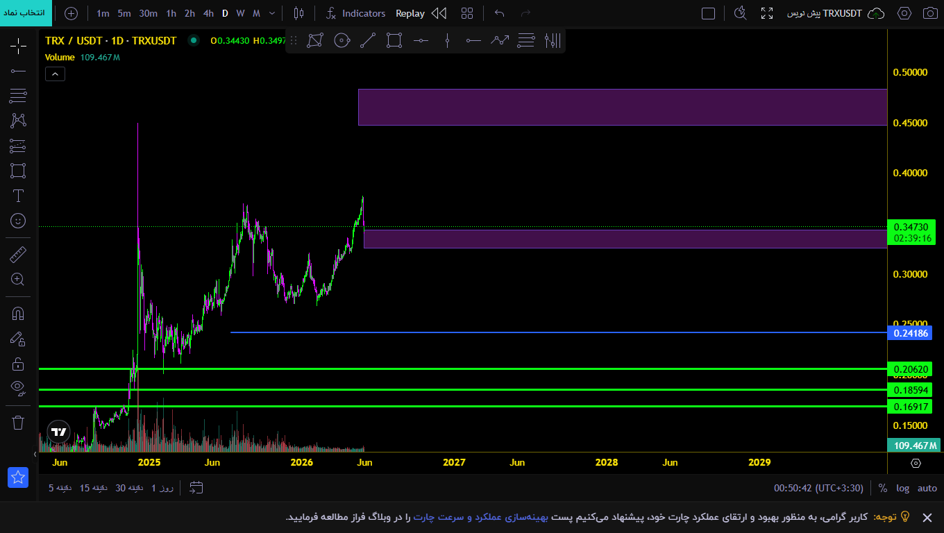Collapse the indicator legend chevron
The width and height of the screenshot is (944, 533).
click(55, 74)
